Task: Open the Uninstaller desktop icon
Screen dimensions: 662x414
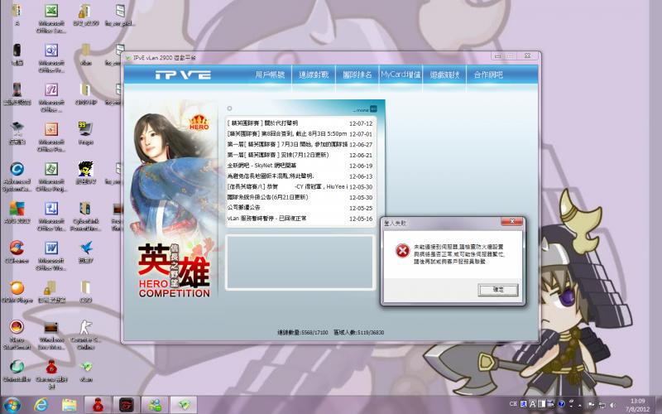Action: pos(17,371)
